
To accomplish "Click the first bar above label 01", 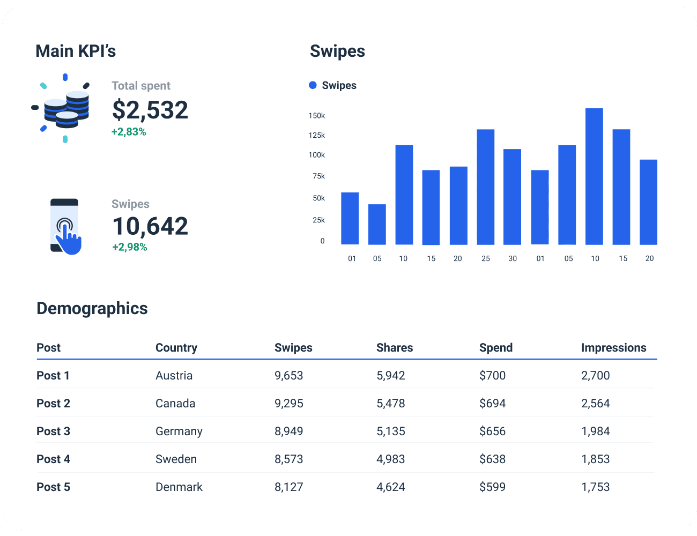I will click(x=349, y=217).
